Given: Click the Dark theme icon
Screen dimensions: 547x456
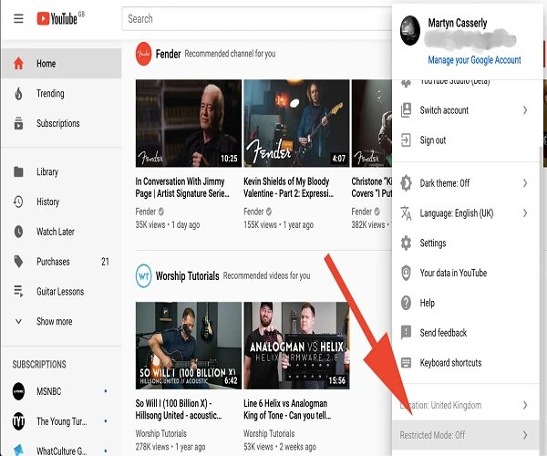Looking at the screenshot, I should tap(406, 183).
